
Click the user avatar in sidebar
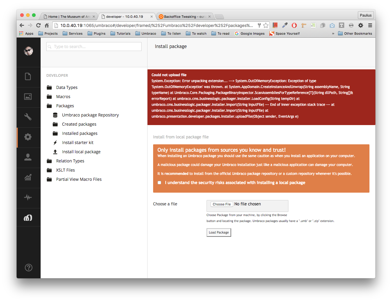click(28, 51)
